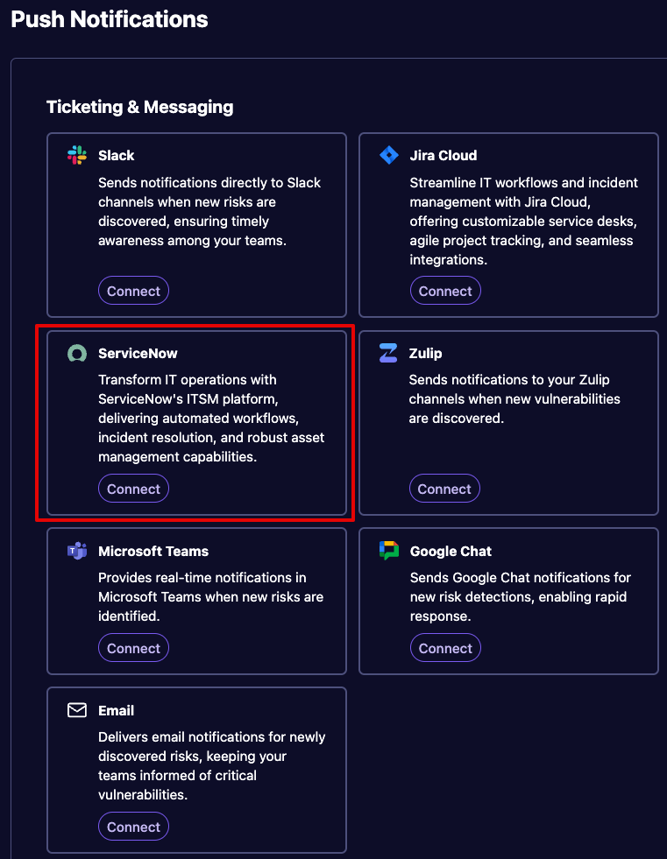The image size is (667, 859).
Task: Select the Slack card title
Action: coord(117,156)
